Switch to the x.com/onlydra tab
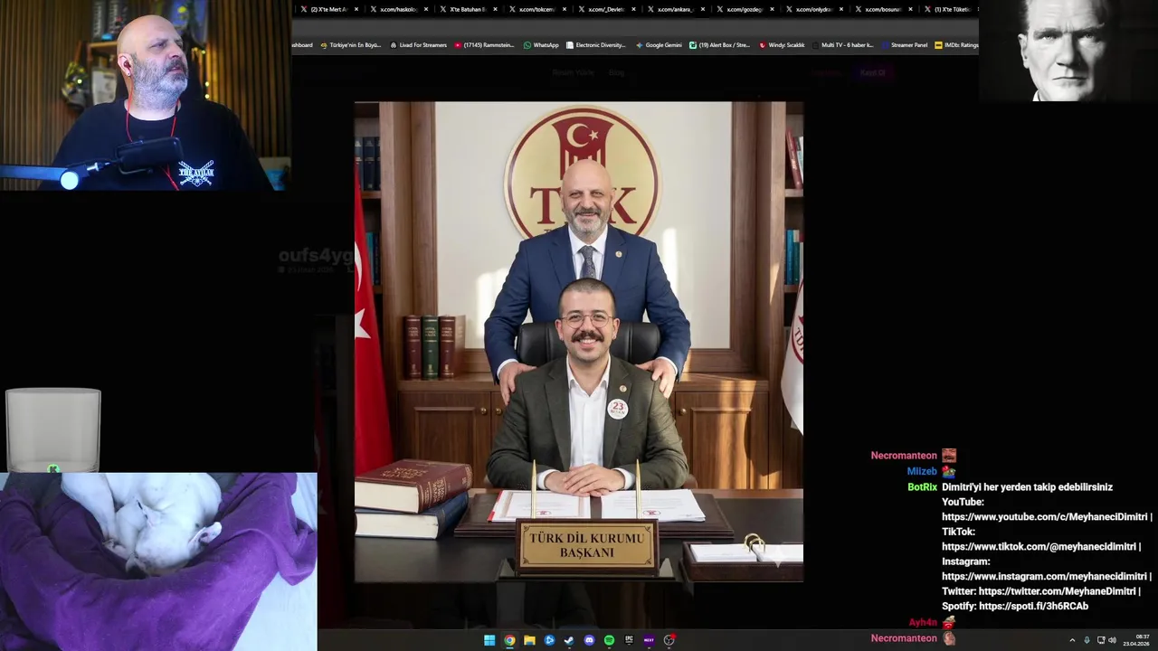Image resolution: width=1158 pixels, height=651 pixels. coord(815,9)
